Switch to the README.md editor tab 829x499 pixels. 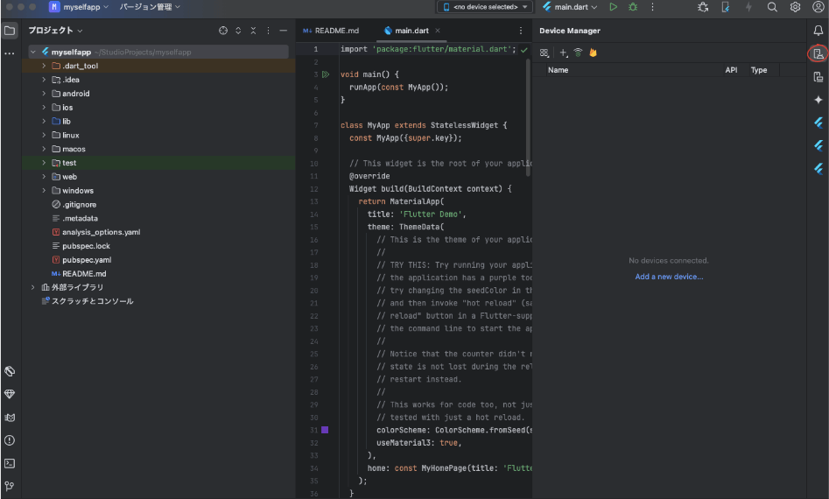tap(331, 31)
